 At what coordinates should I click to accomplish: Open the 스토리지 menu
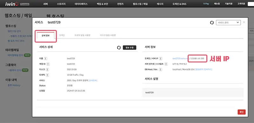tap(61, 4)
